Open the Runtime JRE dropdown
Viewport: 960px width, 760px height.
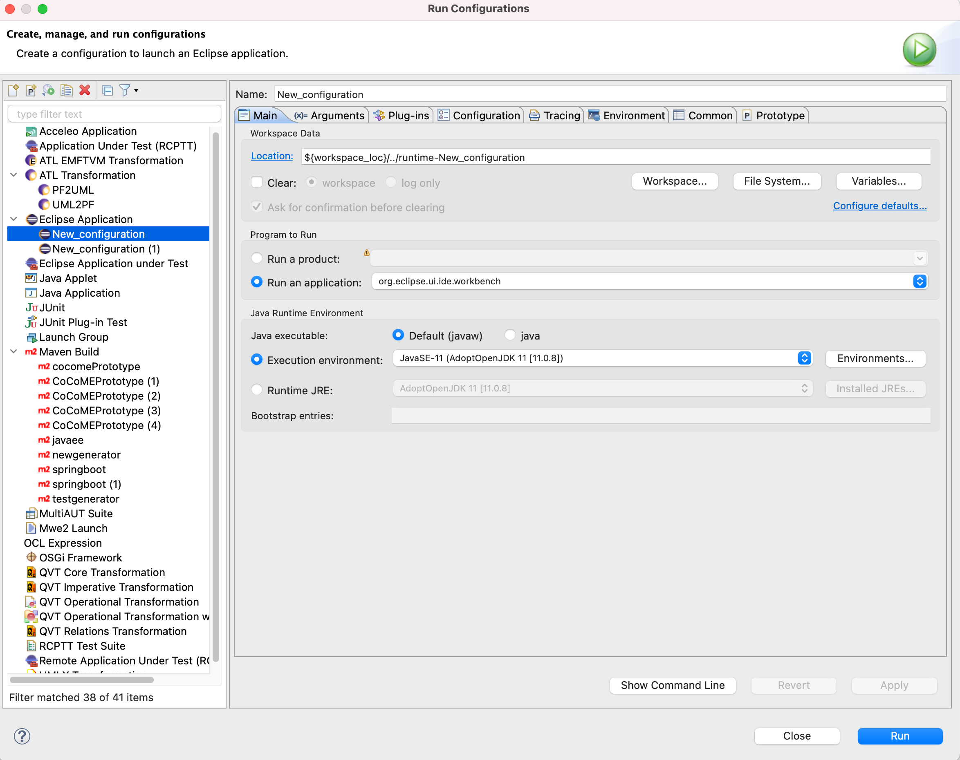[x=804, y=388]
